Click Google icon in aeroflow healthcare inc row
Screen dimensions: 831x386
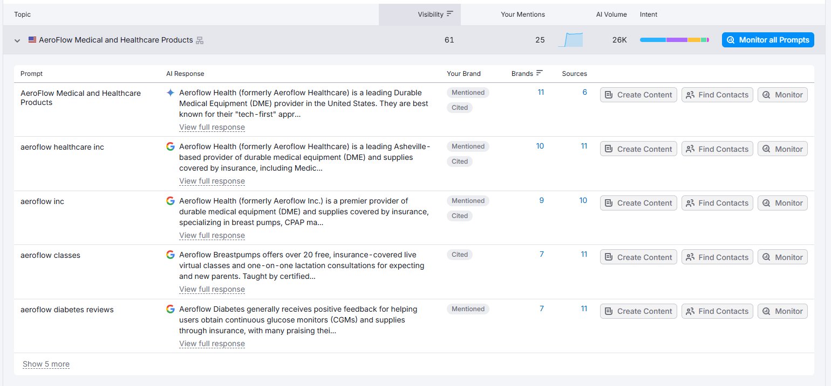tap(171, 146)
